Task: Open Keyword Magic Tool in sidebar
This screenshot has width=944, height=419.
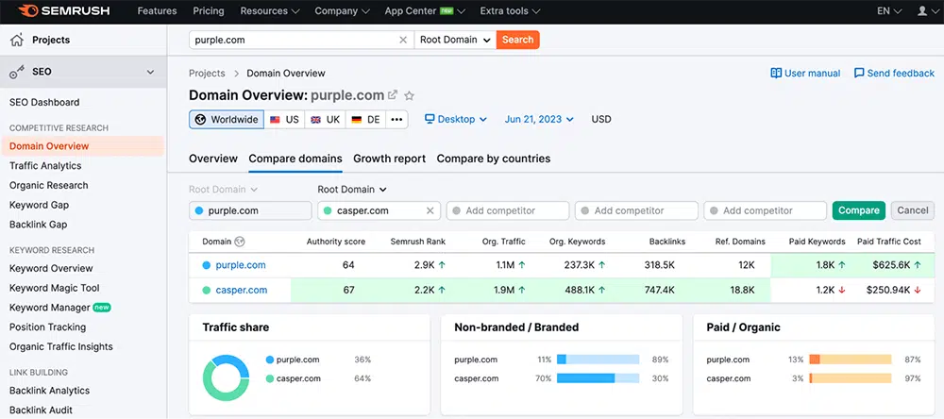Action: 54,288
